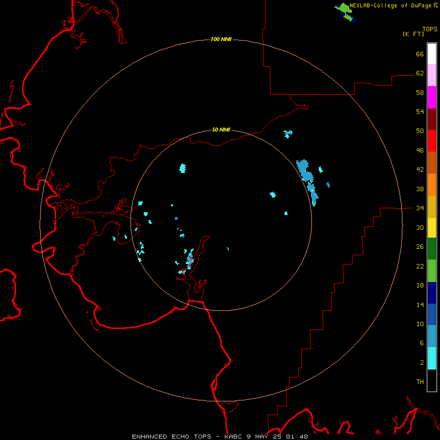Click the 50 legend value

tap(420, 131)
